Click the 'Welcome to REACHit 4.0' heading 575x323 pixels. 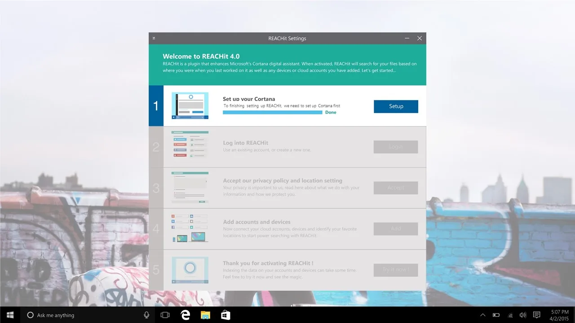pyautogui.click(x=201, y=57)
